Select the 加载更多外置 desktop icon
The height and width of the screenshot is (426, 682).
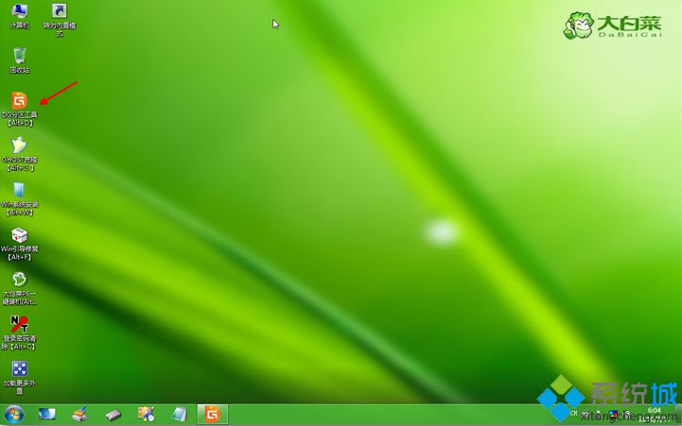pyautogui.click(x=19, y=378)
